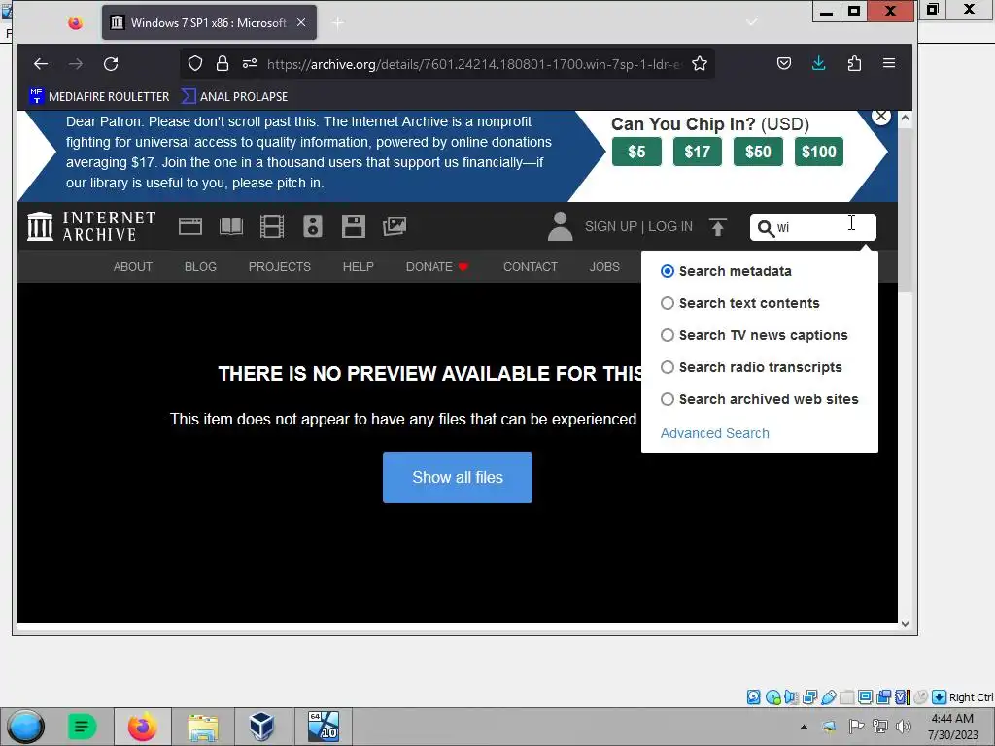Close the Windows 7 SP1 x86 tab
Image resolution: width=995 pixels, height=746 pixels.
301,22
